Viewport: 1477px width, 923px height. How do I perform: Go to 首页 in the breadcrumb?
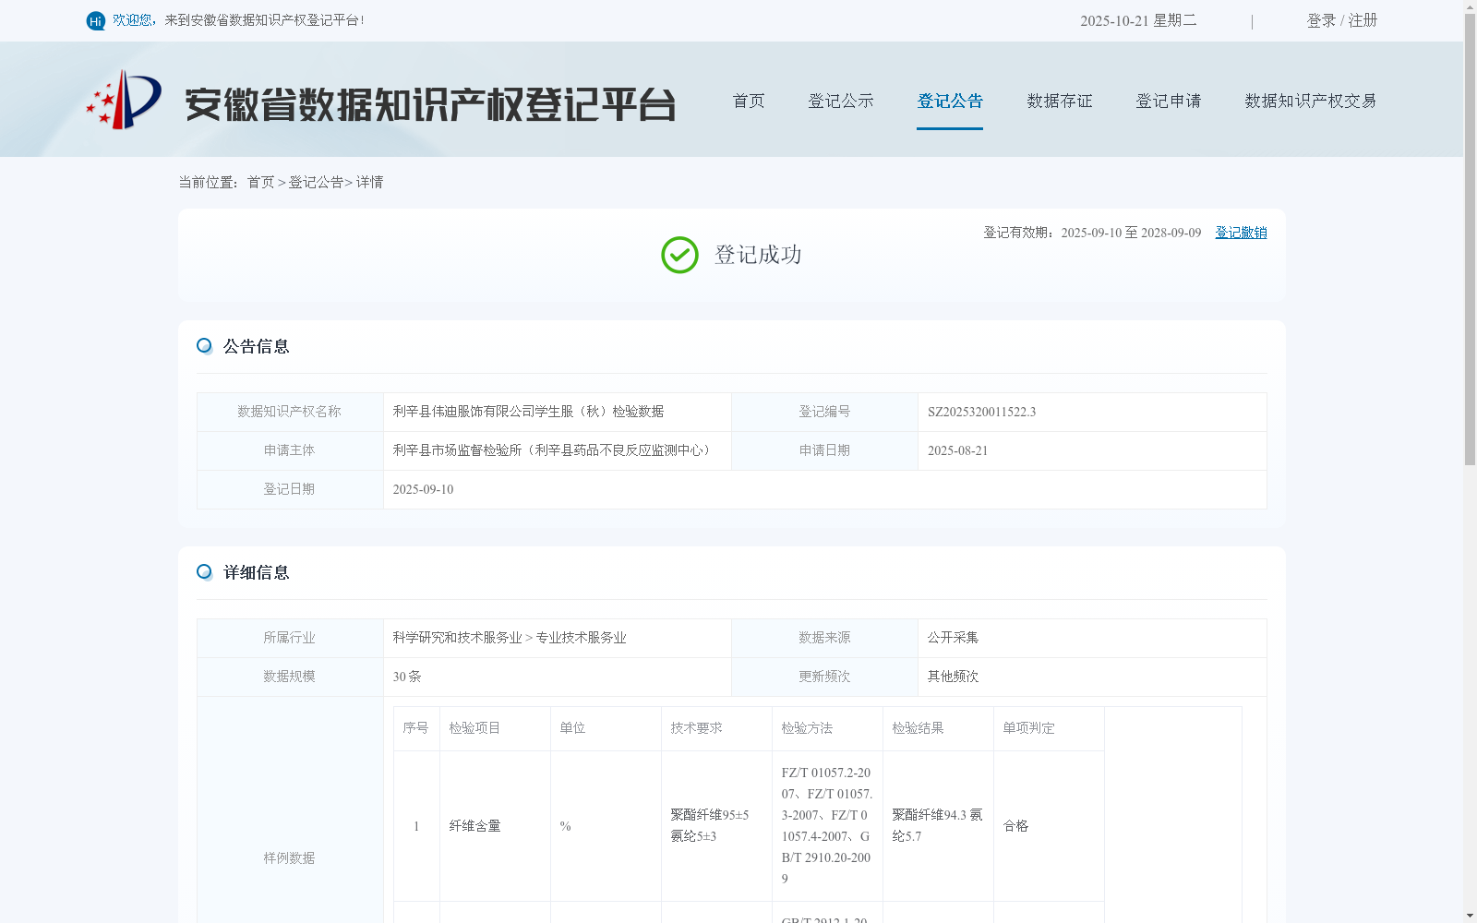click(260, 183)
